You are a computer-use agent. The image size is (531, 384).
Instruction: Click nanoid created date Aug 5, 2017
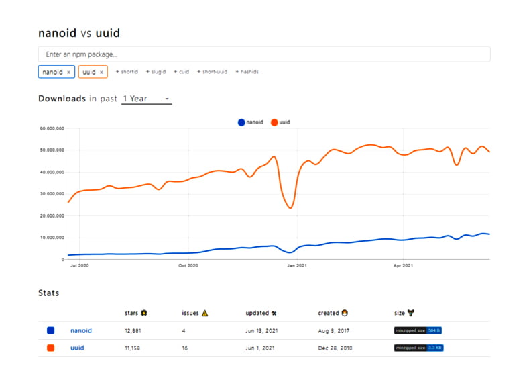click(334, 331)
